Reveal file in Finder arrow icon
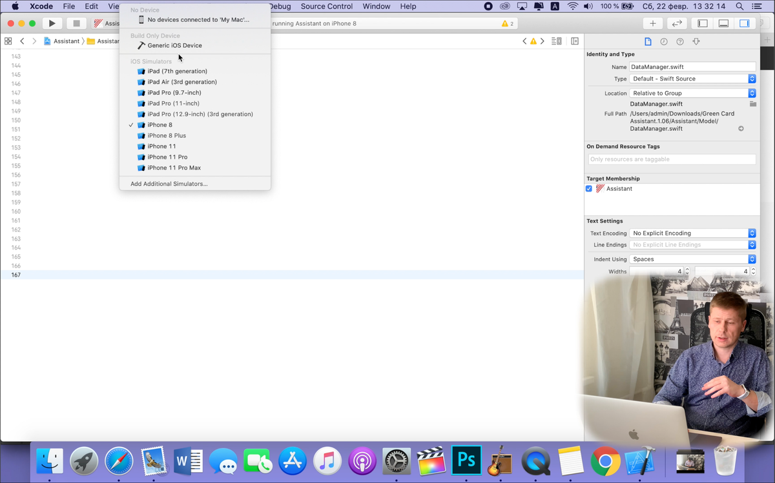 click(741, 128)
